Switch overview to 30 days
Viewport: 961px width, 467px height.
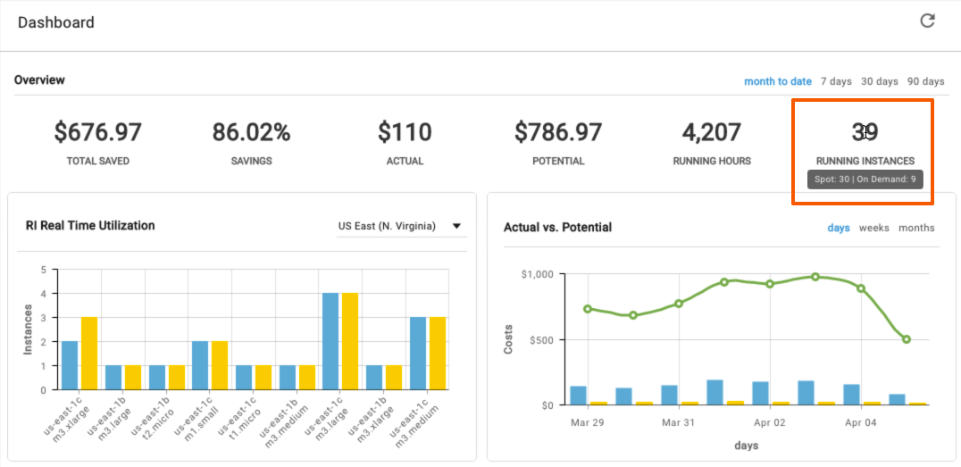click(879, 81)
